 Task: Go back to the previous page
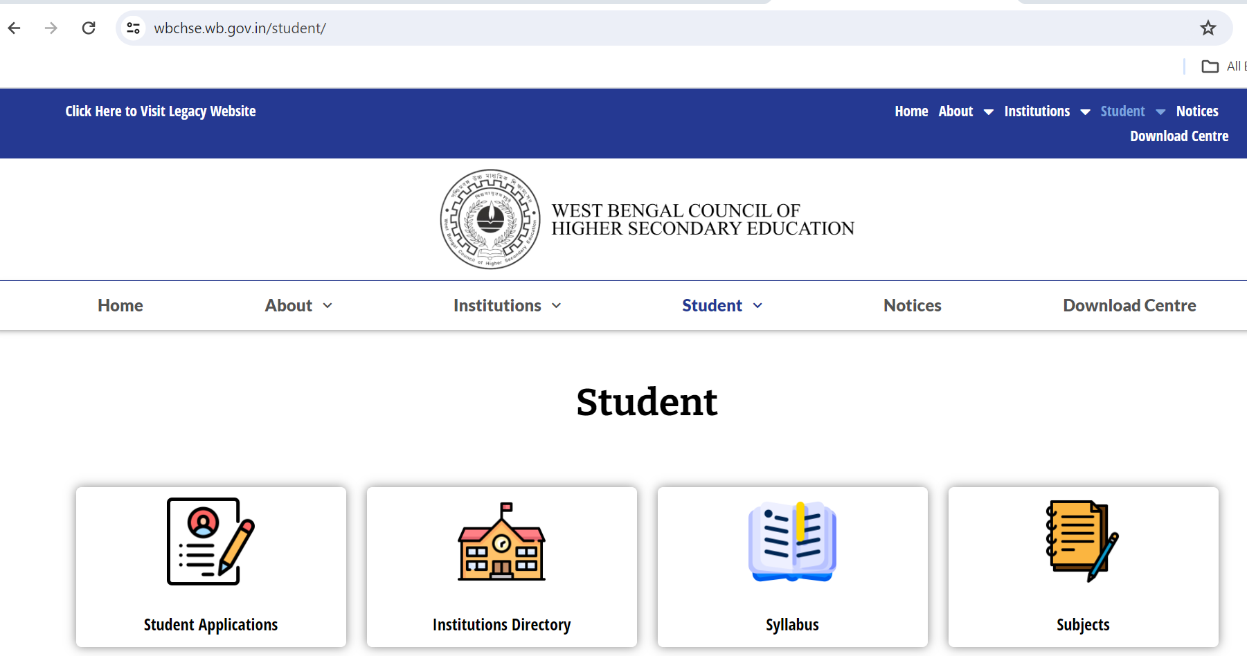14,28
